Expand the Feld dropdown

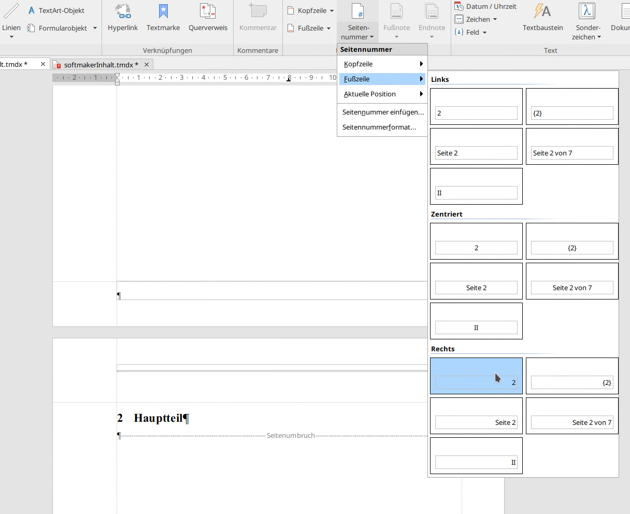tap(484, 33)
